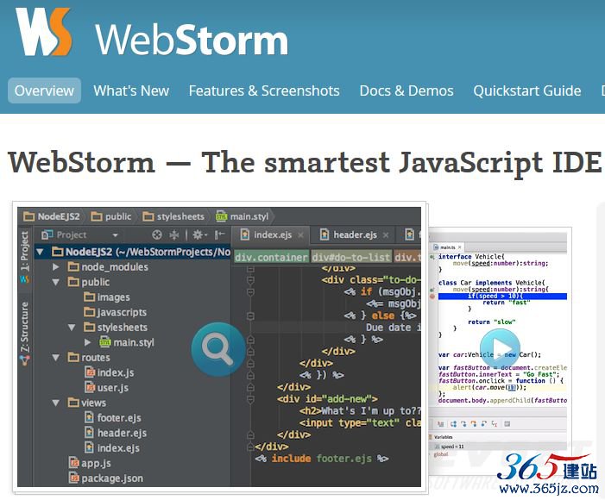Open the Overview tab

coord(44,91)
